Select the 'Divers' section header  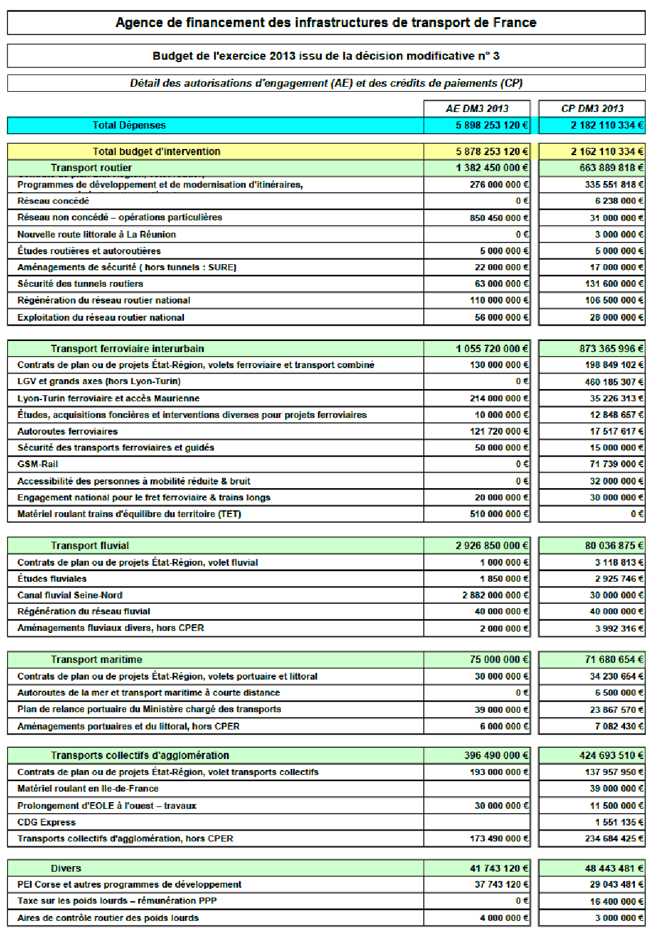[66, 869]
